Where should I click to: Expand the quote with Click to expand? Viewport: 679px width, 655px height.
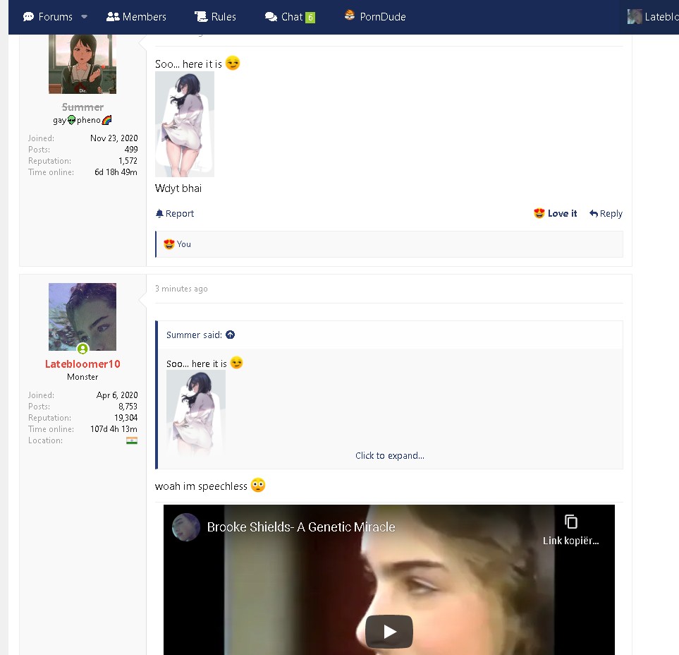tap(390, 455)
